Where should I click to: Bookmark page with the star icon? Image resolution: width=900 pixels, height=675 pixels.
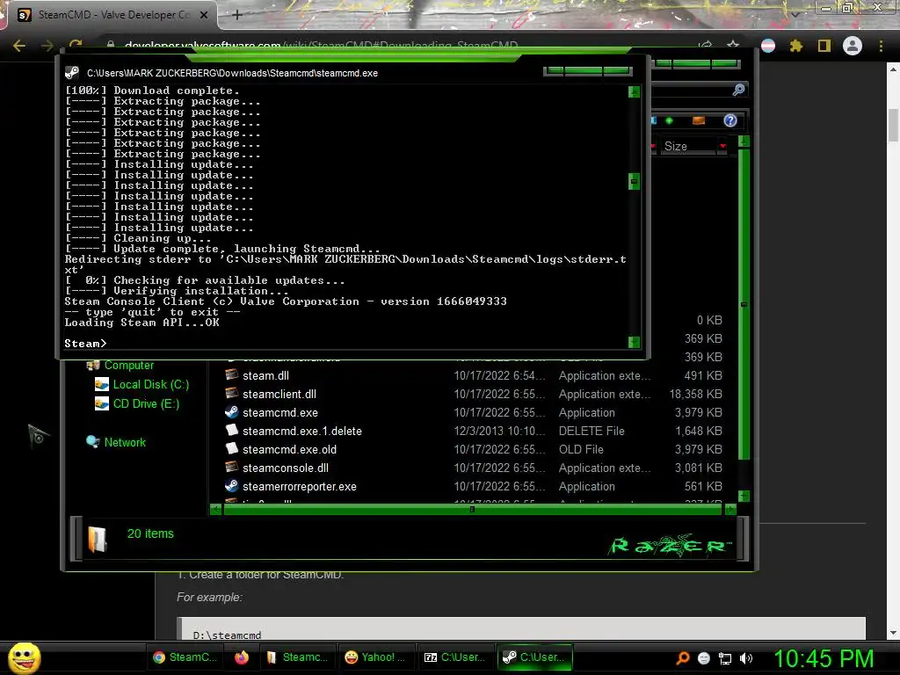(x=733, y=46)
